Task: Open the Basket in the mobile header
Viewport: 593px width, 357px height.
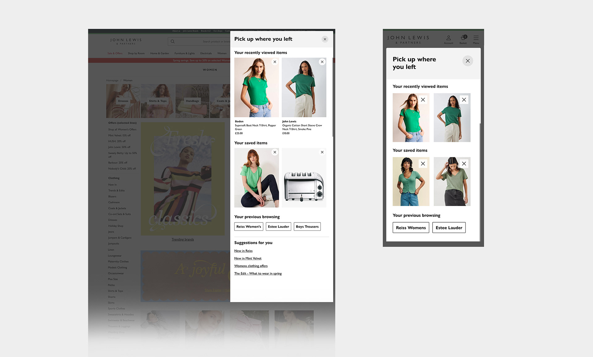Action: (x=463, y=40)
